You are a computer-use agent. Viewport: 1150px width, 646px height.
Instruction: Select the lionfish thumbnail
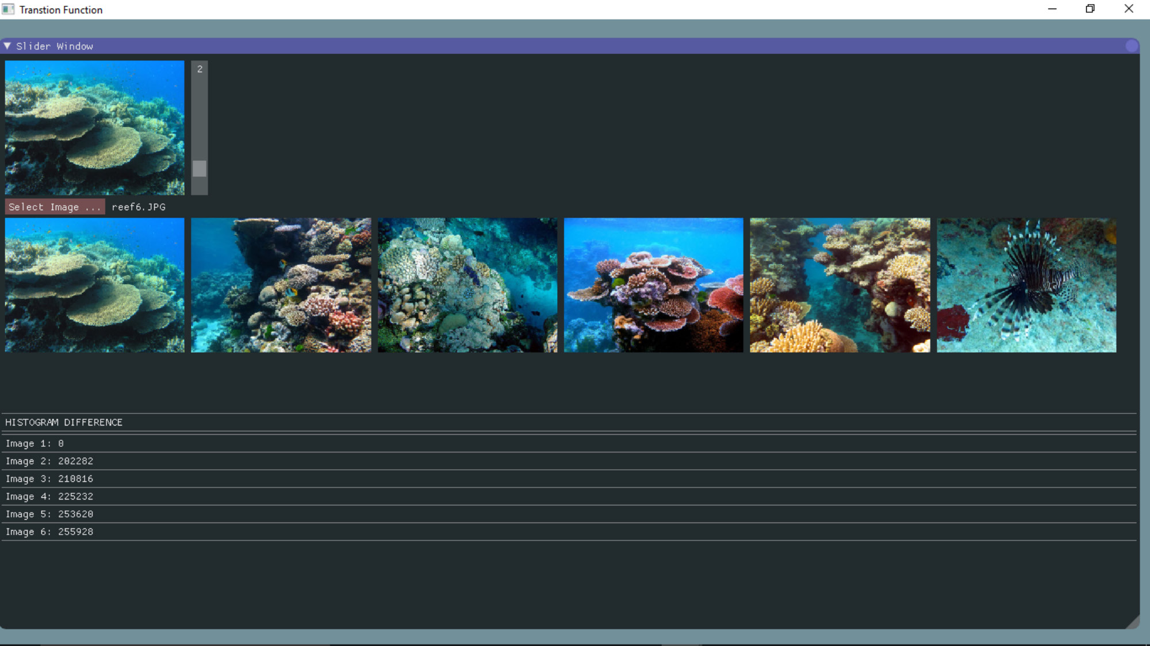pos(1026,285)
